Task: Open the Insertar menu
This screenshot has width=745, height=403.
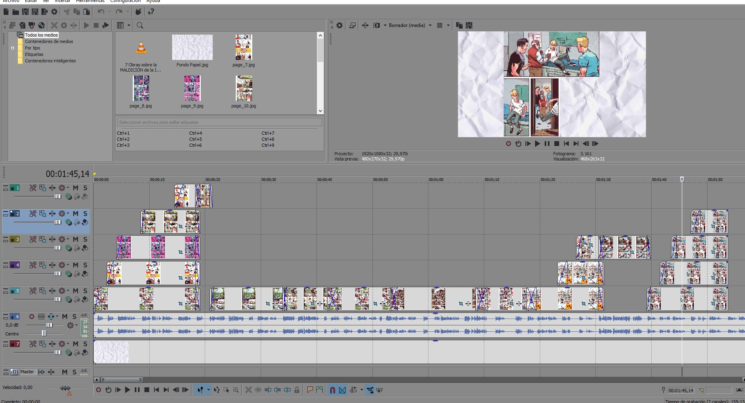Action: [62, 1]
